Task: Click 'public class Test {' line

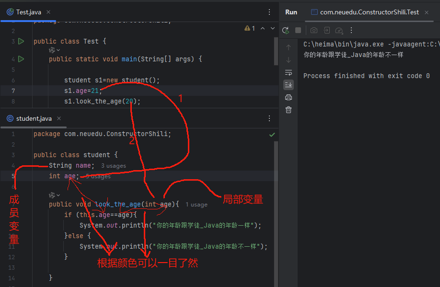Action: (x=69, y=41)
